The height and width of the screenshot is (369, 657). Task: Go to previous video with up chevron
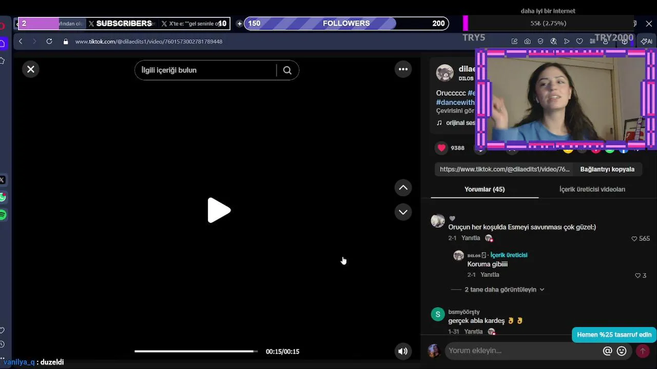coord(403,188)
